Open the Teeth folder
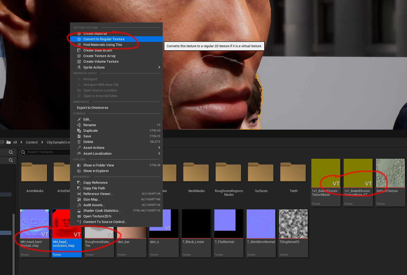This screenshot has width=407, height=275. click(293, 177)
